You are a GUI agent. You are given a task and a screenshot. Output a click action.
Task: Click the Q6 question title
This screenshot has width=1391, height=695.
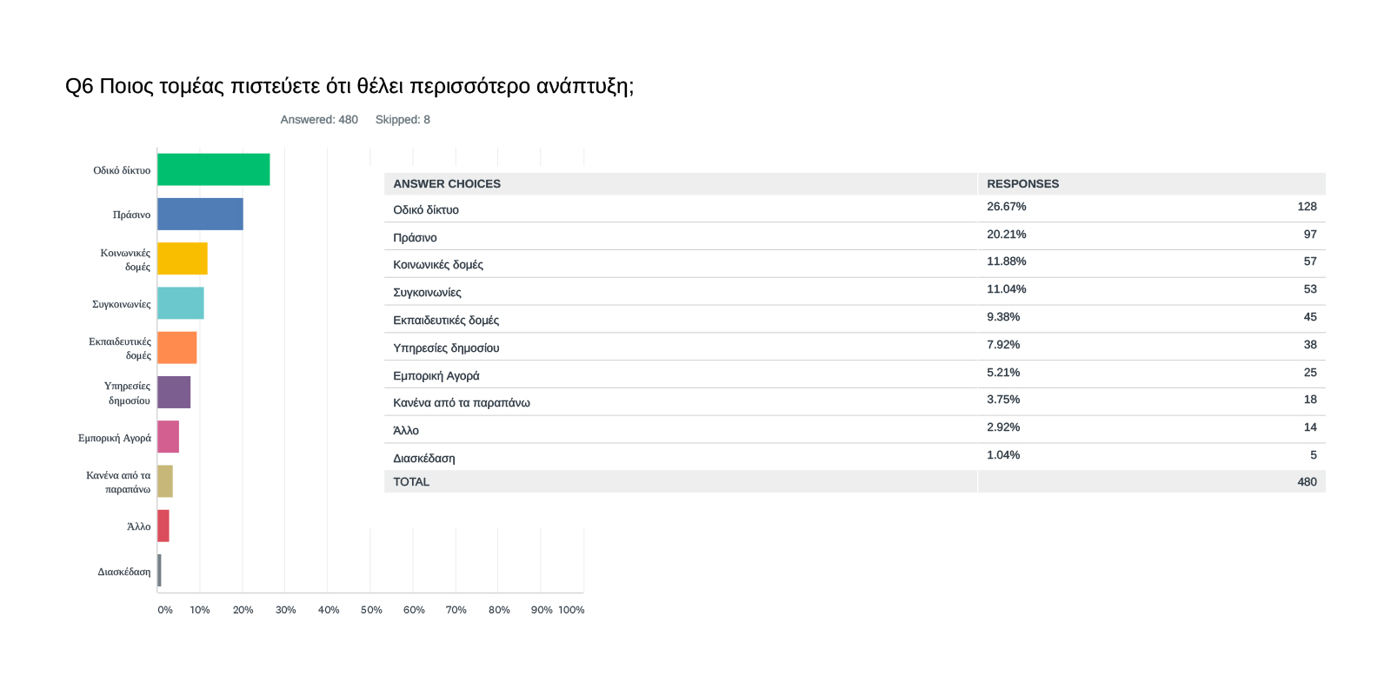pyautogui.click(x=349, y=86)
